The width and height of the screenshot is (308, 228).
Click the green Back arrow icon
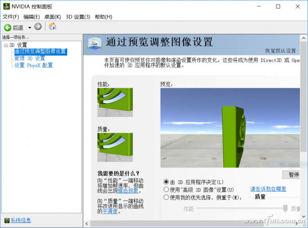pos(7,27)
